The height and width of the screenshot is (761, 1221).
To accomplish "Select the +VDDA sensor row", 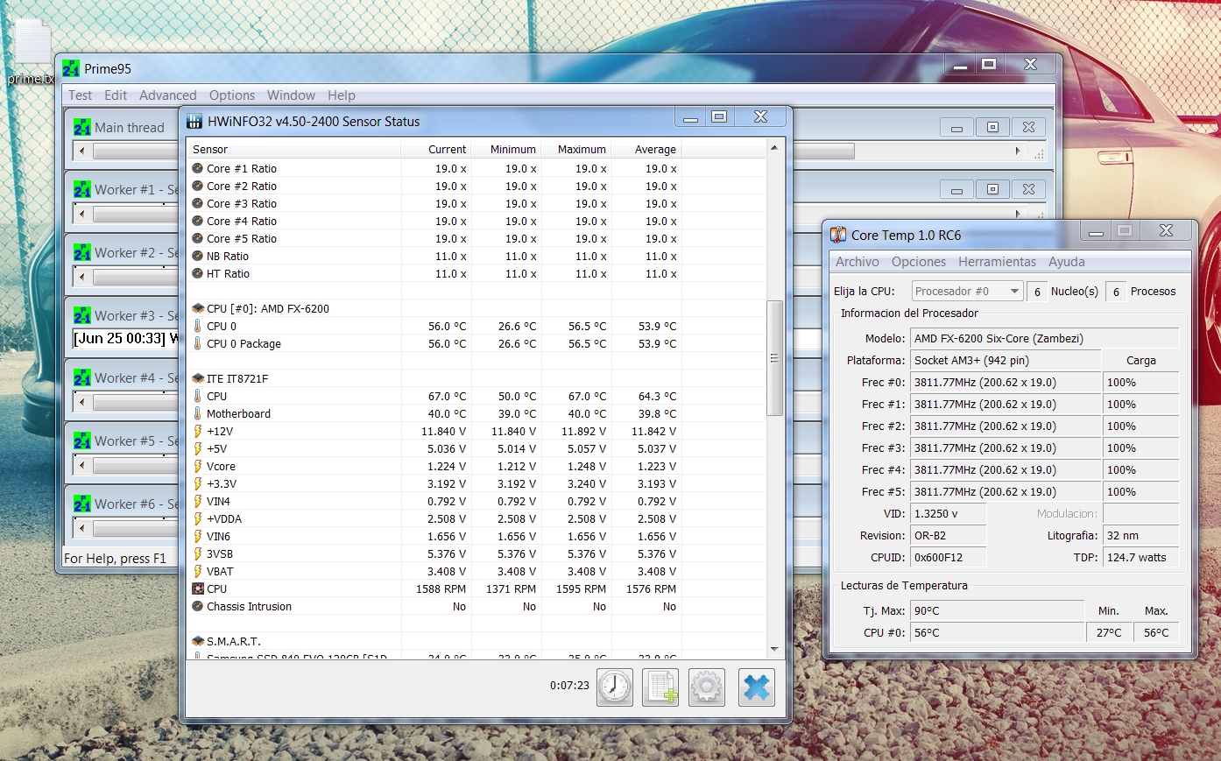I will coord(477,518).
